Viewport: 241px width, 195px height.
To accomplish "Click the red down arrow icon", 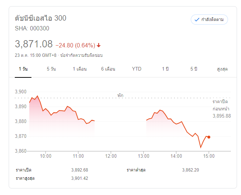I will [x=99, y=45].
